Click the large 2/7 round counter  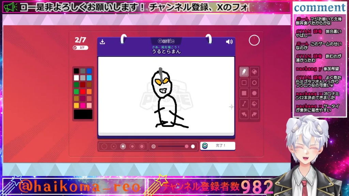[80, 40]
